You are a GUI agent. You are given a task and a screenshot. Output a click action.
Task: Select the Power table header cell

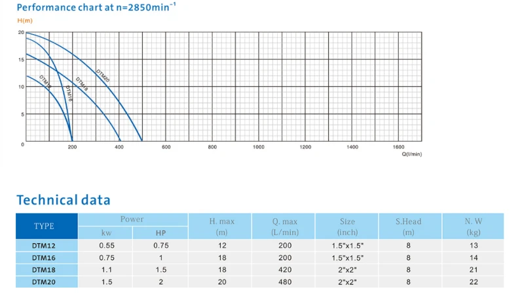(x=133, y=220)
